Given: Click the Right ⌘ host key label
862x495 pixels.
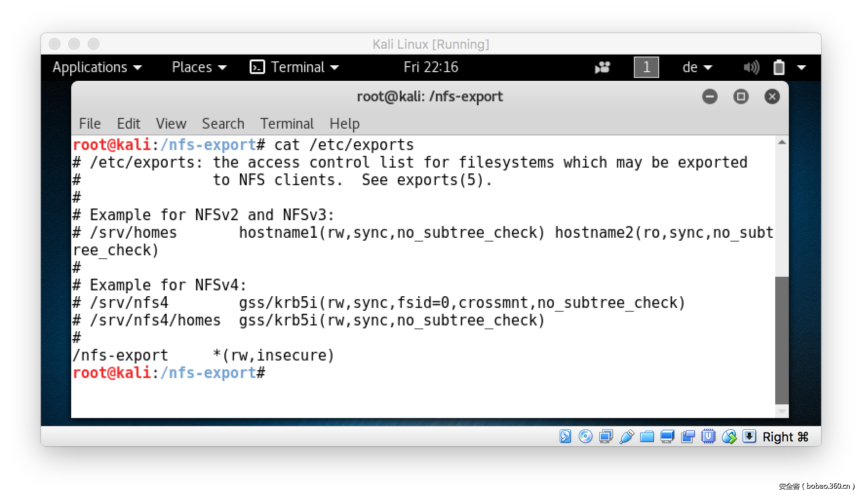Looking at the screenshot, I should click(x=785, y=437).
